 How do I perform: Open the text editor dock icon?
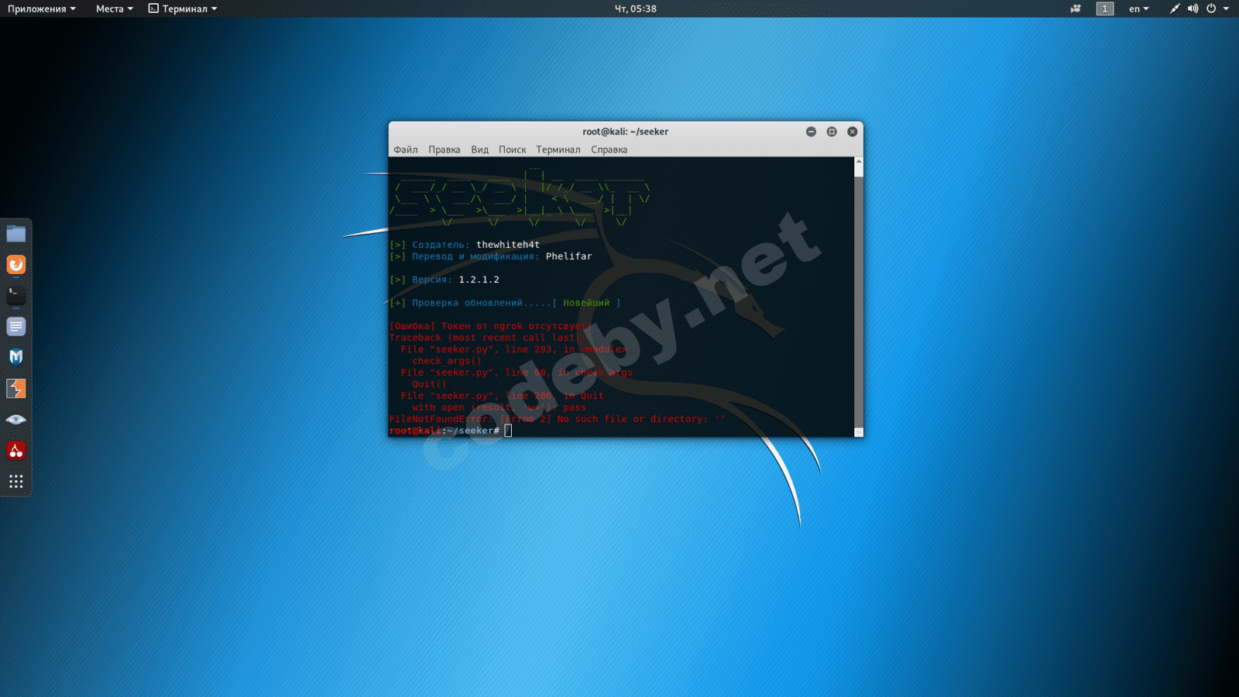pyautogui.click(x=16, y=327)
